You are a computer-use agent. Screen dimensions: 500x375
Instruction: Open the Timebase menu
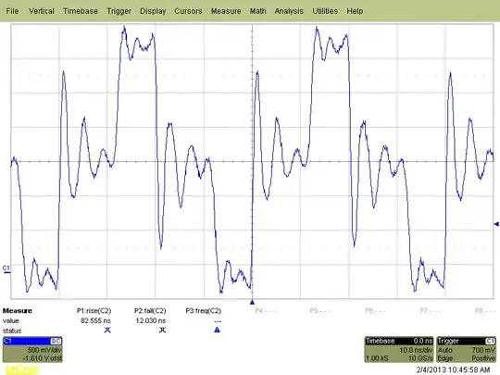click(x=81, y=11)
